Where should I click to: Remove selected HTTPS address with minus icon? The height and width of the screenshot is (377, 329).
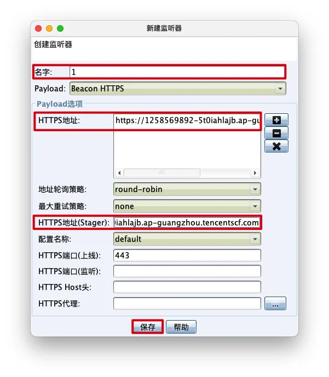coord(276,133)
